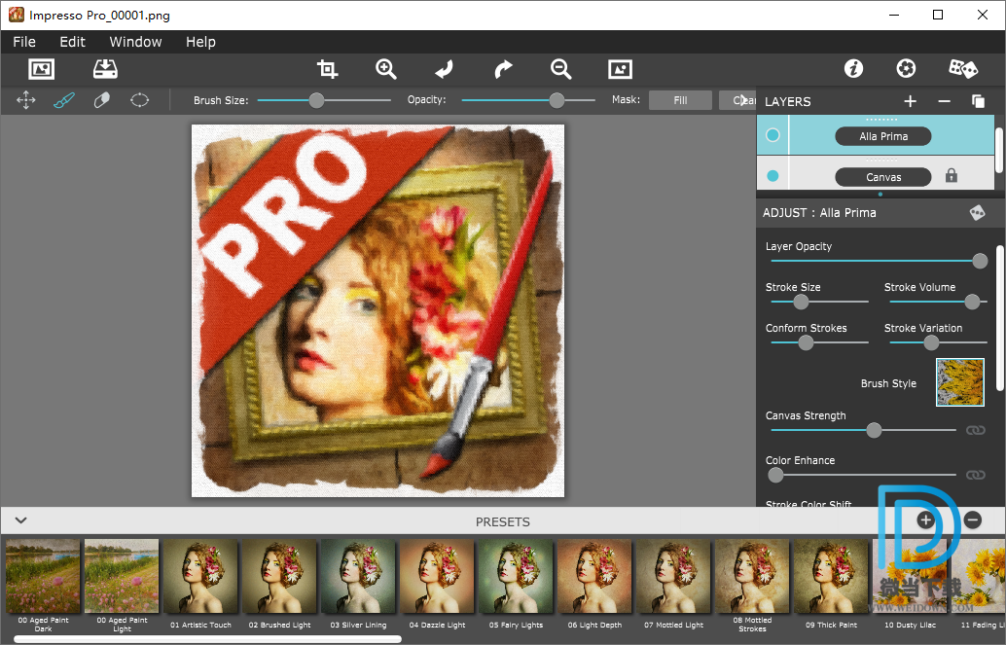Select the Move tool
This screenshot has width=1006, height=645.
pyautogui.click(x=25, y=100)
